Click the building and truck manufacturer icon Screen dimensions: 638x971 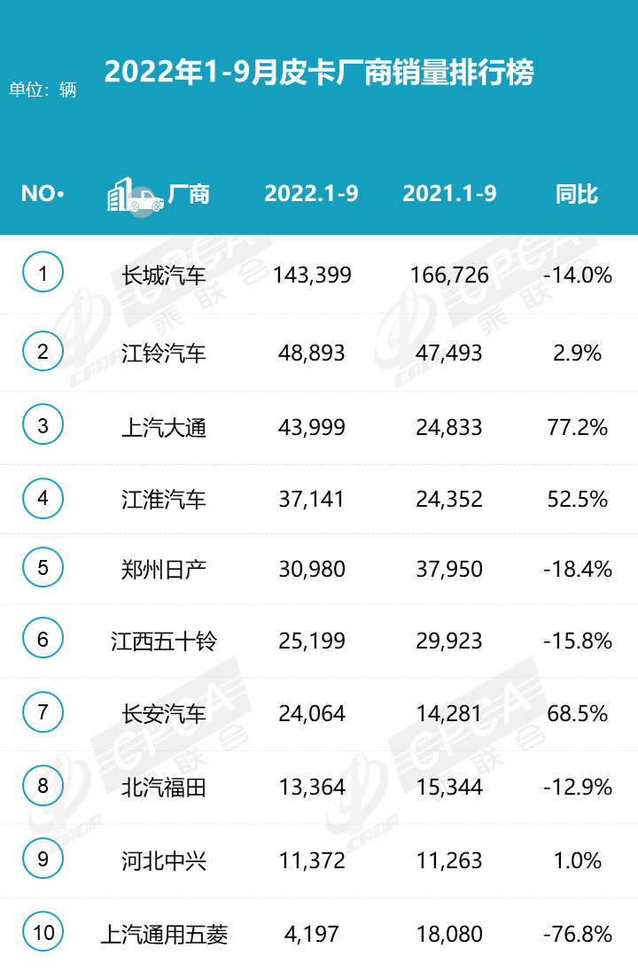(134, 195)
